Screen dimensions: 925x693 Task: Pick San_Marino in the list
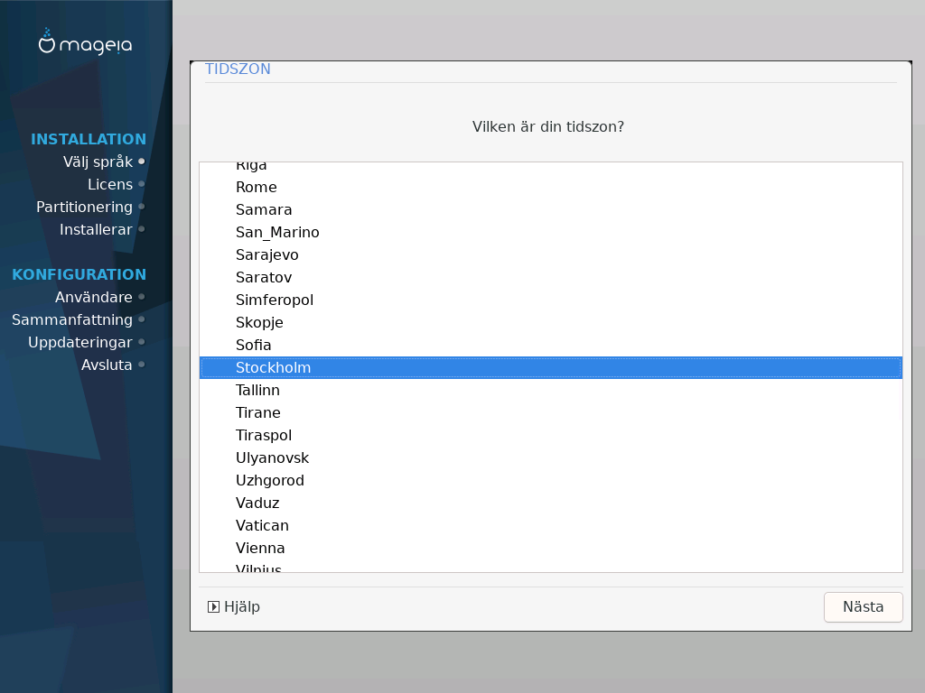click(x=277, y=232)
